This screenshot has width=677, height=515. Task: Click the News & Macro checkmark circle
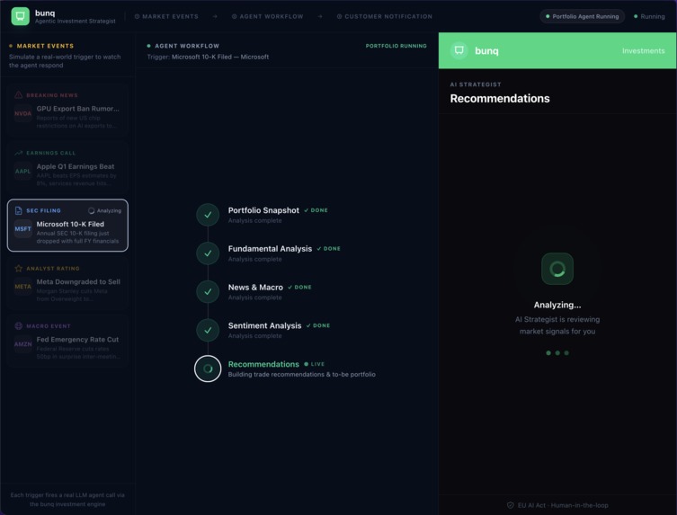(x=208, y=291)
